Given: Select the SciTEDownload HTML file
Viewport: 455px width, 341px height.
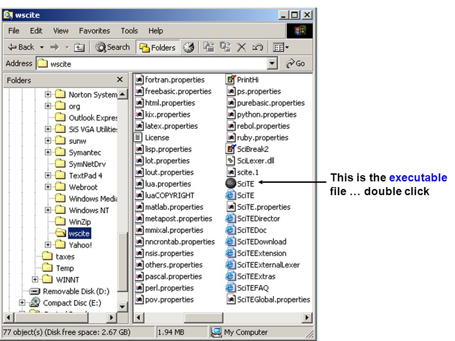Looking at the screenshot, I should (x=256, y=242).
